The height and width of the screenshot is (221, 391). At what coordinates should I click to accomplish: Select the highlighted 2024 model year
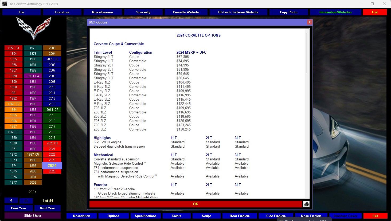coord(52,166)
